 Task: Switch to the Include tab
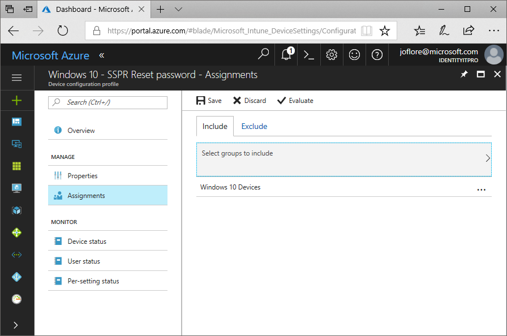click(x=214, y=126)
